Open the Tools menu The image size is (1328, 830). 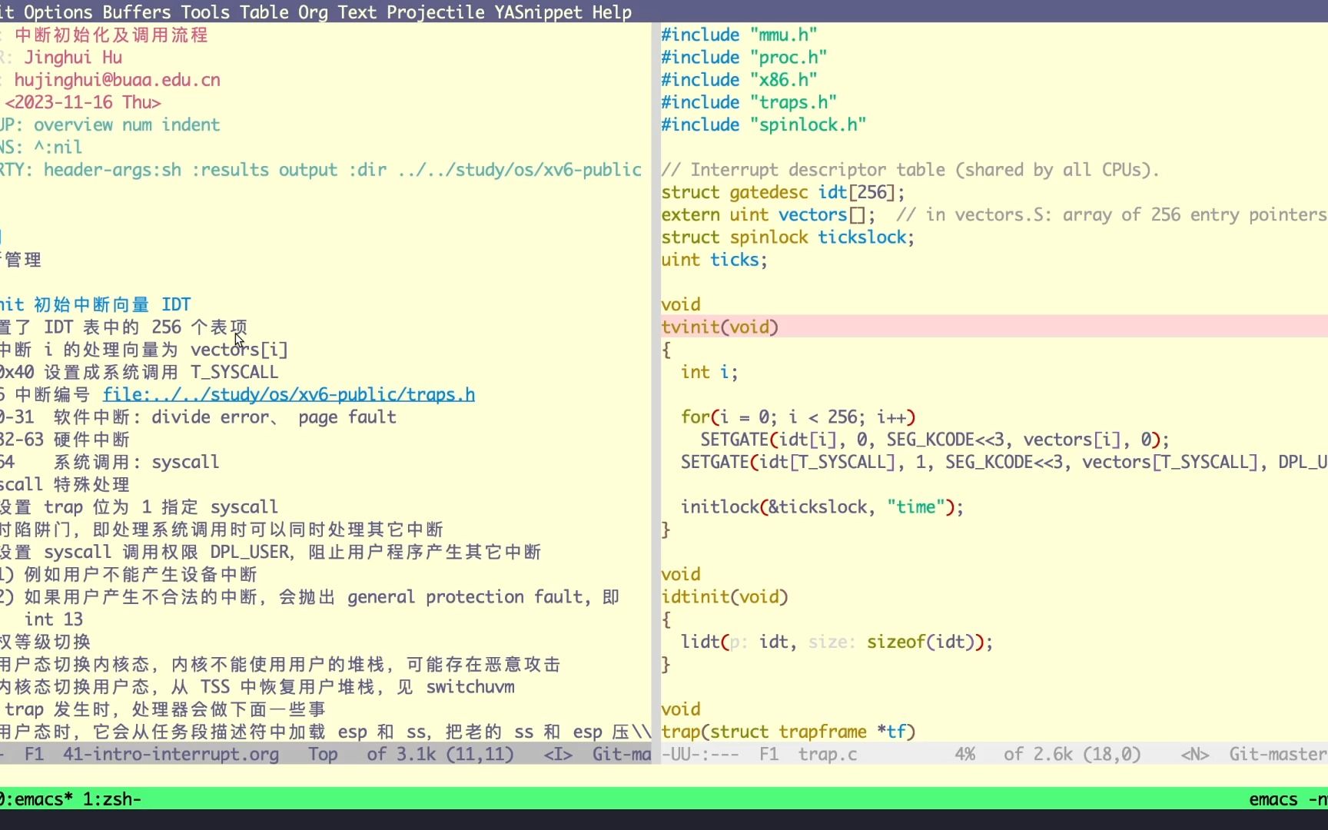[205, 12]
